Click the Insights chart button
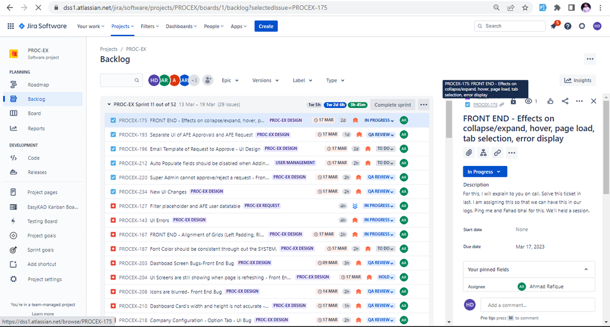This screenshot has width=610, height=327. click(x=578, y=80)
